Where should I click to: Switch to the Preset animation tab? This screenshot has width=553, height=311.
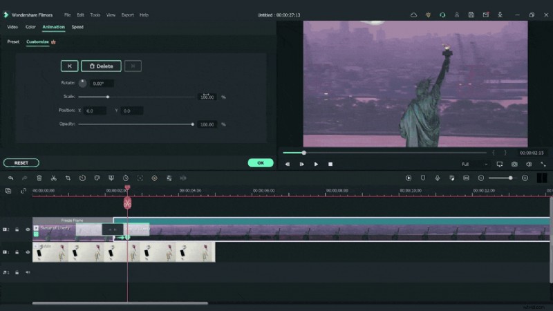[x=13, y=41]
